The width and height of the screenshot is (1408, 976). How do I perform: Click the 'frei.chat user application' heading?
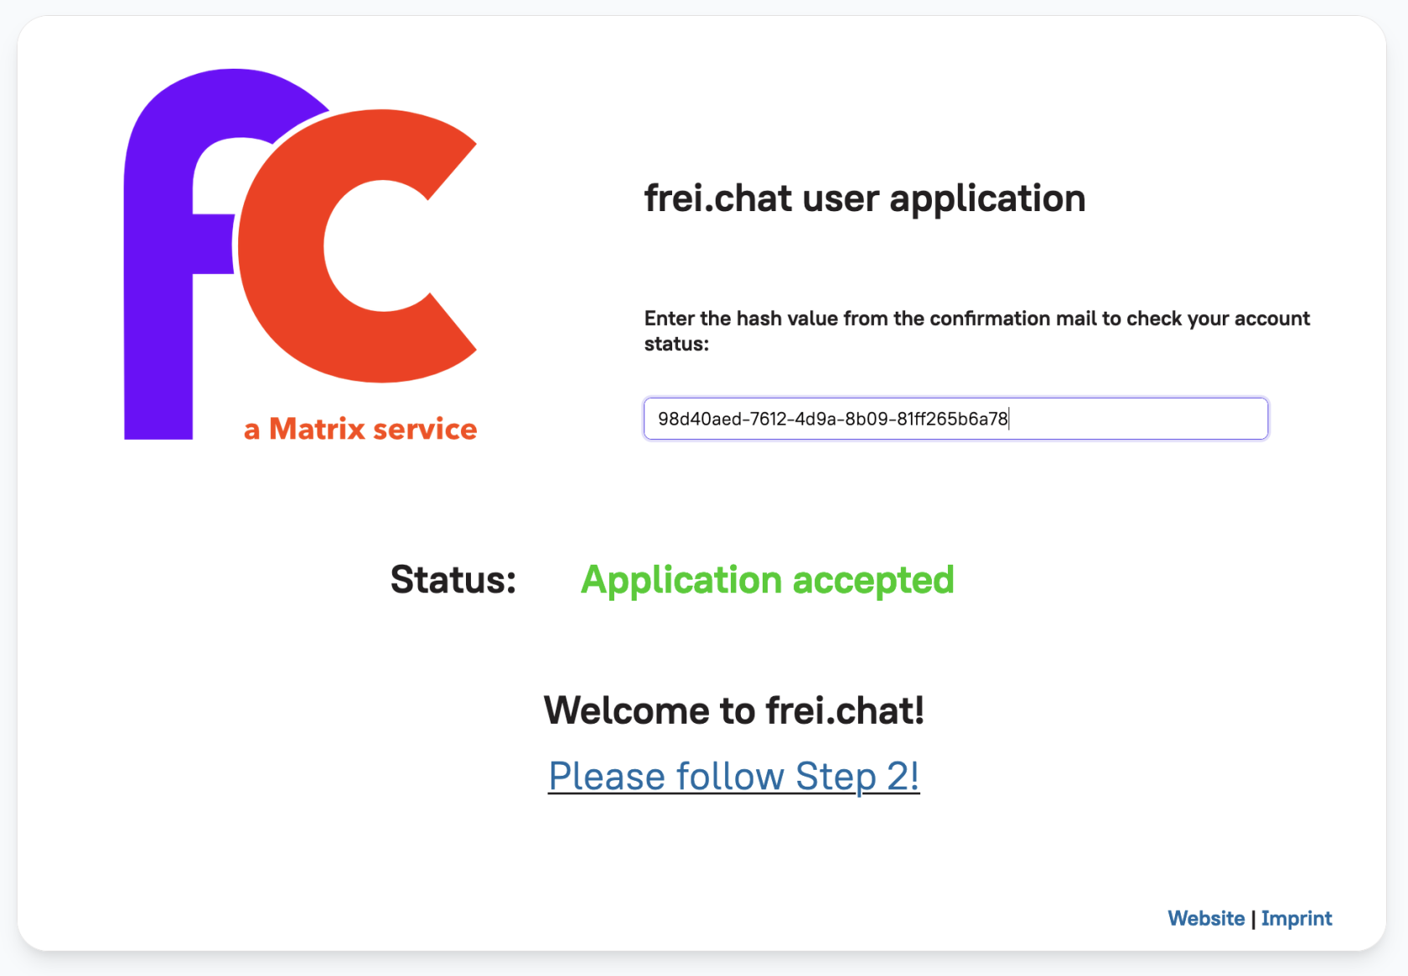point(865,199)
